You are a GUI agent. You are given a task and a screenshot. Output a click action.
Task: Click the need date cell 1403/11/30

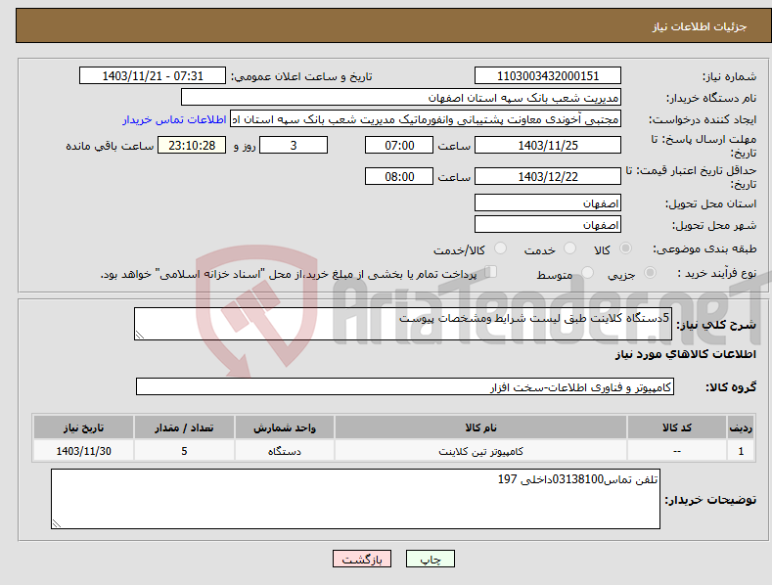click(x=84, y=451)
